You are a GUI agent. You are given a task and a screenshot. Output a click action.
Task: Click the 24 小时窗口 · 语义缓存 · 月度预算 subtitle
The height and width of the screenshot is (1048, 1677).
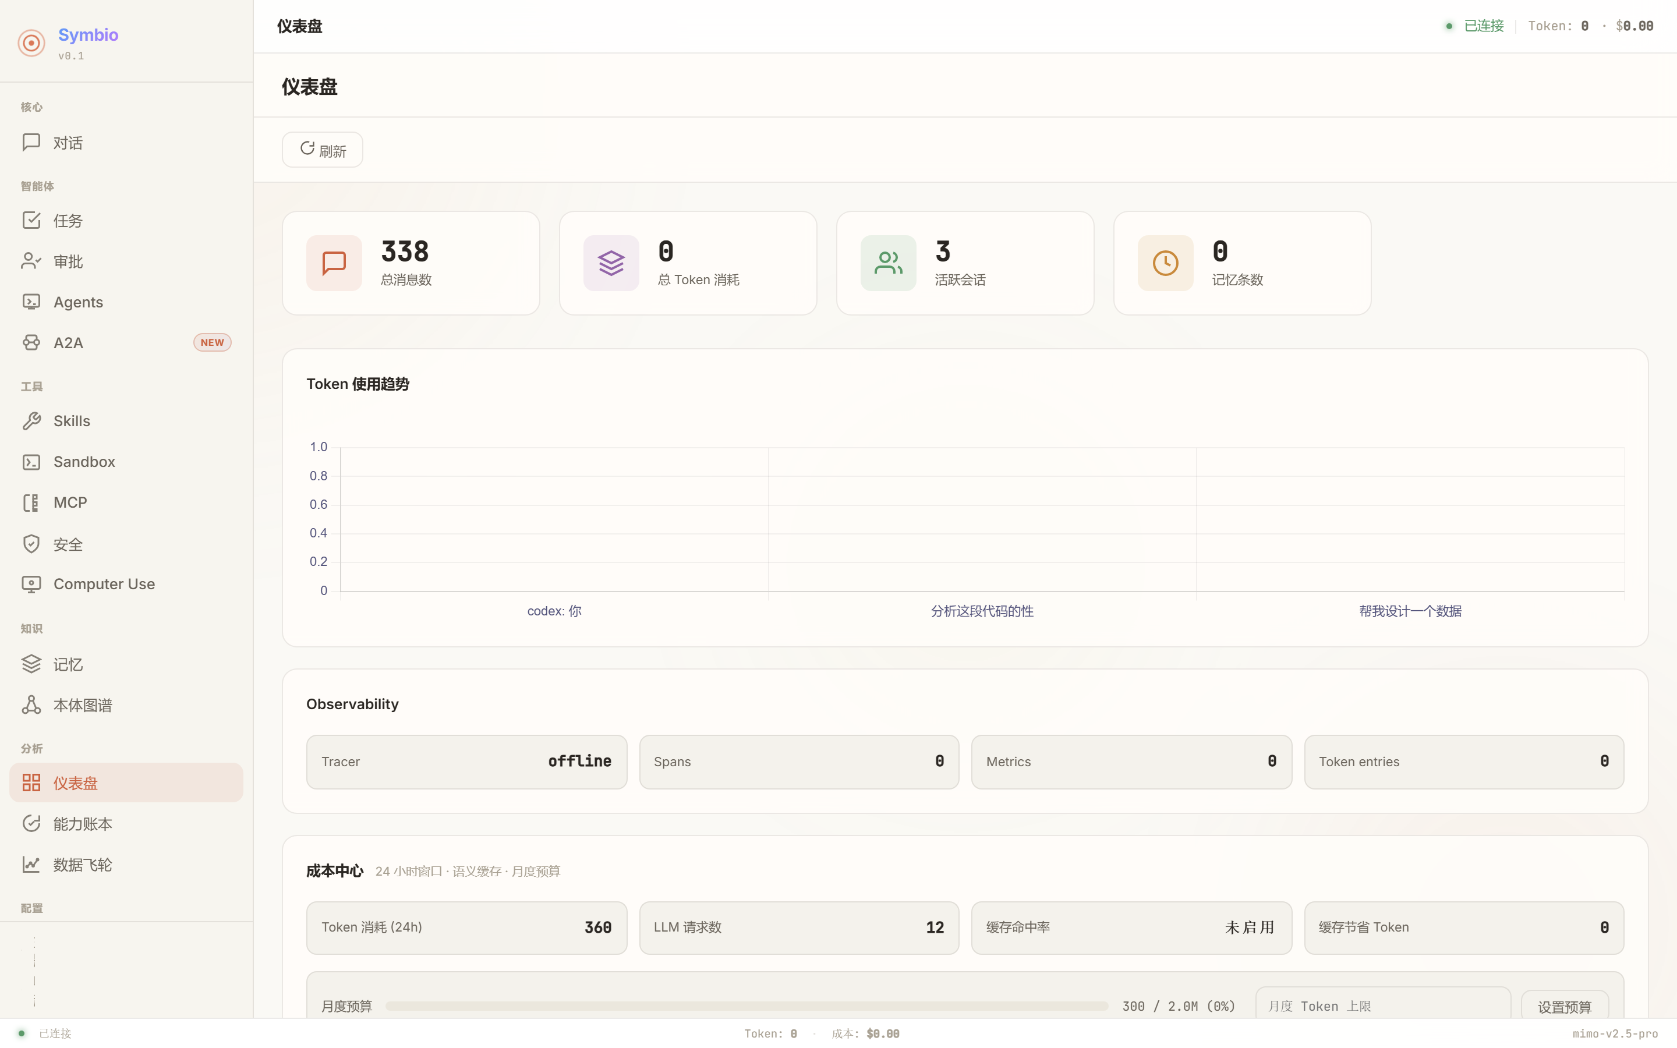pos(468,871)
